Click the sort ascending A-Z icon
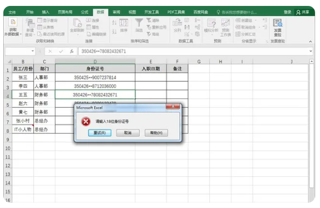Image resolution: width=320 pixels, height=208 pixels. coord(114,23)
